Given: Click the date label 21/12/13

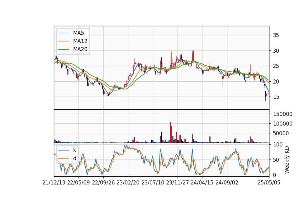Looking at the screenshot, I should point(54,183).
